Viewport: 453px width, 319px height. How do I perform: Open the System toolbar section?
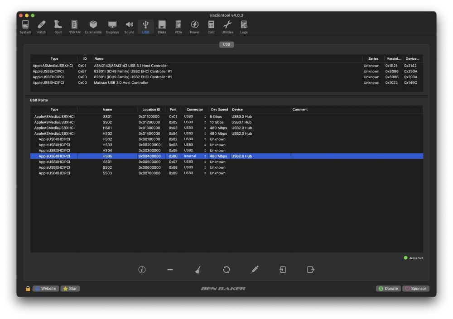pos(25,27)
